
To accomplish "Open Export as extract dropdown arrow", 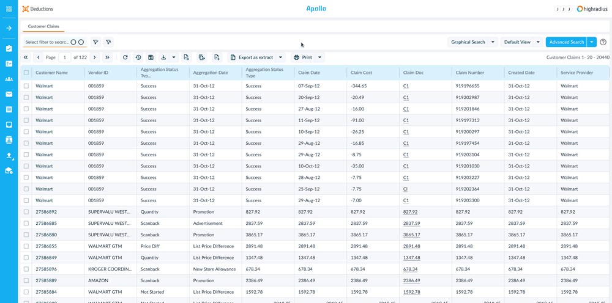I will point(281,57).
